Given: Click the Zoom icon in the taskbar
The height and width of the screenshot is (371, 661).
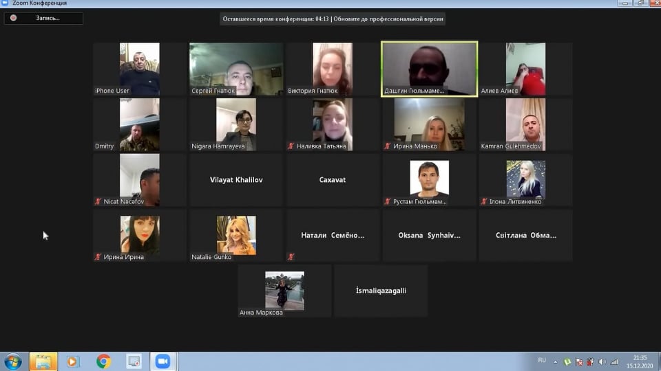Looking at the screenshot, I should (x=163, y=361).
